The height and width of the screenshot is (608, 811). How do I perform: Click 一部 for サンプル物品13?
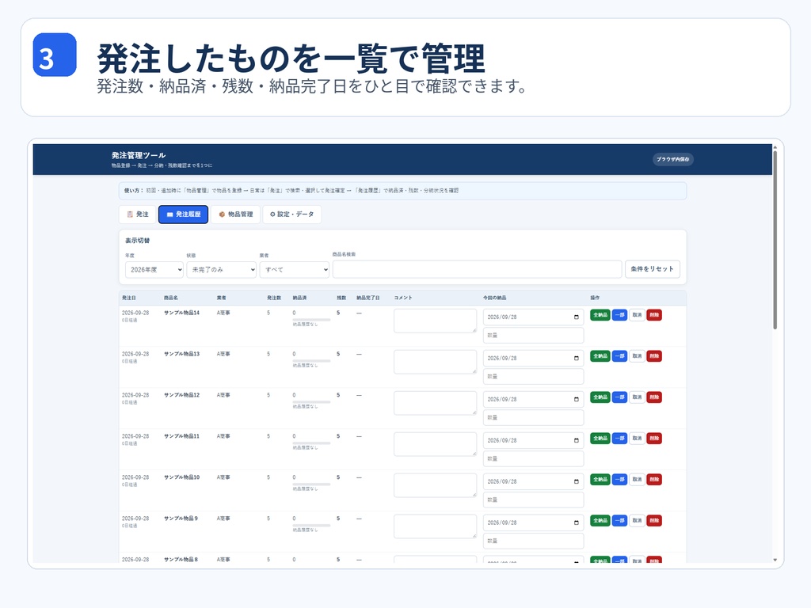(x=619, y=356)
